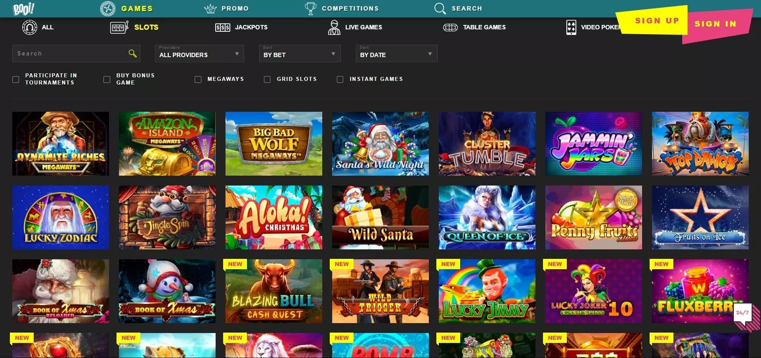
Task: Open Queen of Ice game
Action: (x=487, y=217)
